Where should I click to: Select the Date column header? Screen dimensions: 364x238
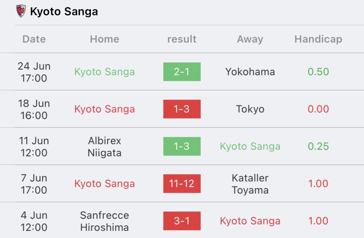click(x=34, y=39)
